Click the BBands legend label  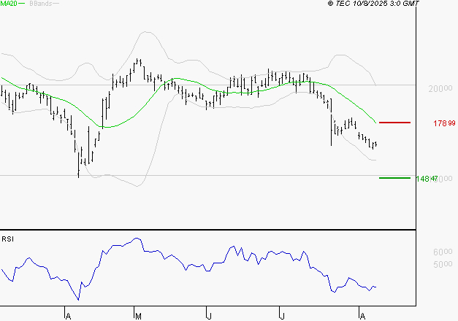click(41, 4)
